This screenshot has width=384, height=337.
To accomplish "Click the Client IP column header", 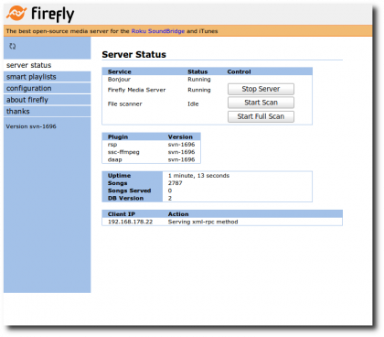I will (122, 214).
